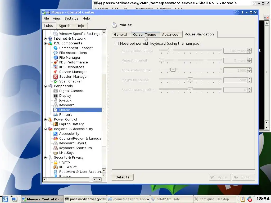Switch to the Konsole taskbar window
The width and height of the screenshot is (271, 203).
(x=85, y=199)
